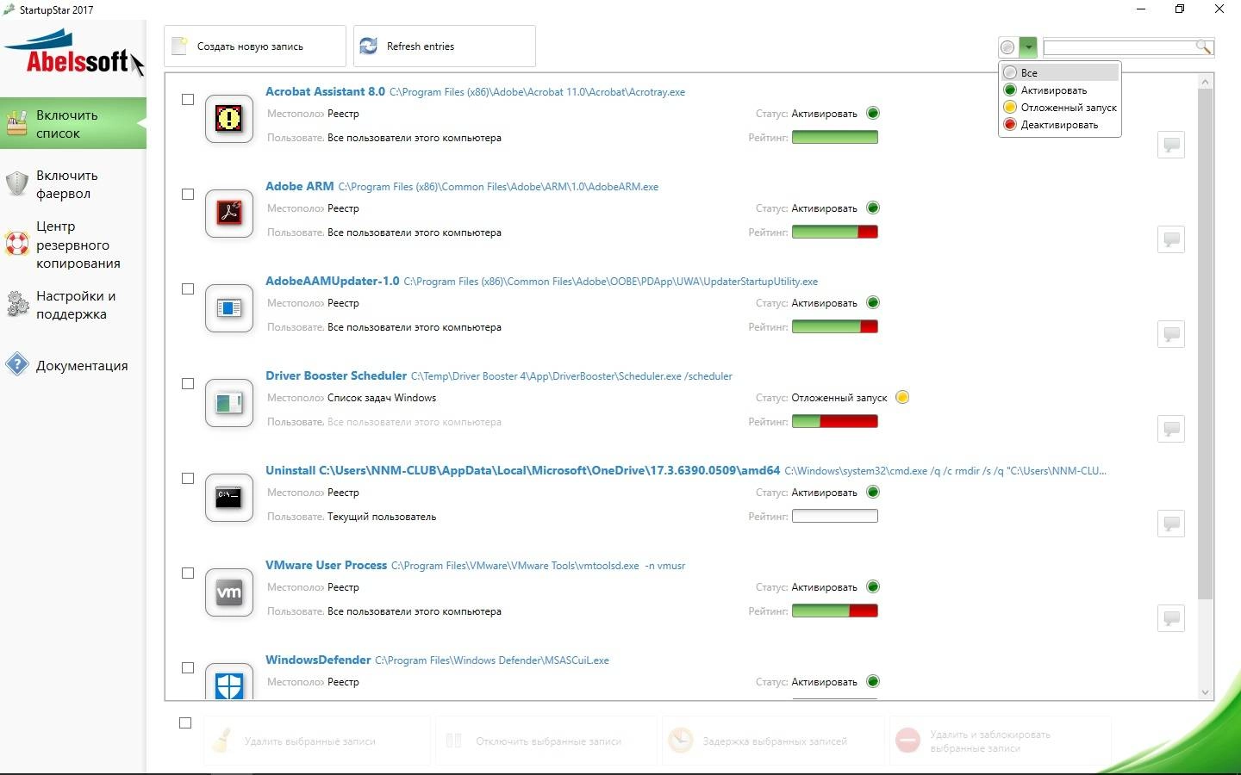
Task: Click 'Отключить выбранные записи' button
Action: [x=546, y=741]
